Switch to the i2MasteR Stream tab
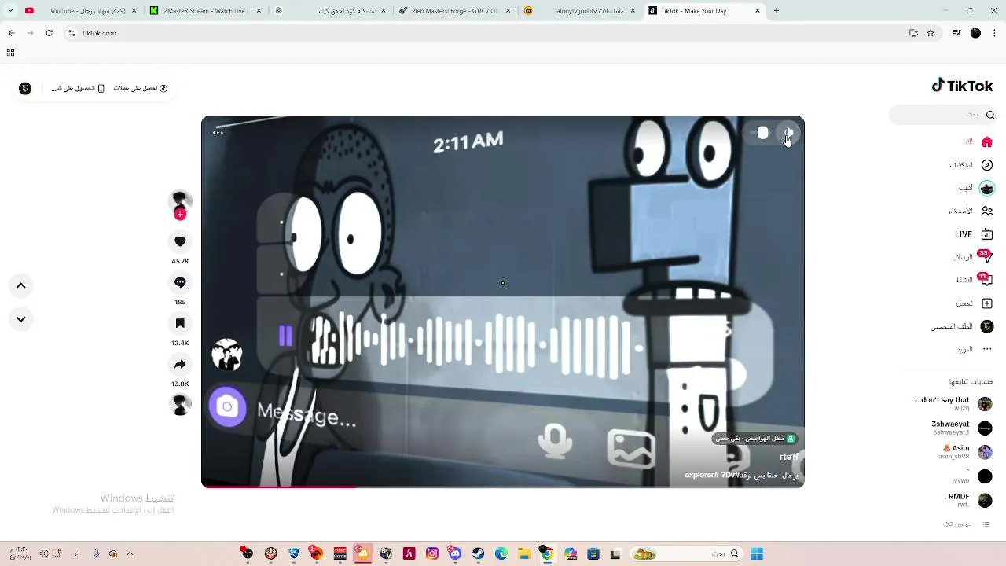Image resolution: width=1006 pixels, height=566 pixels. [204, 11]
